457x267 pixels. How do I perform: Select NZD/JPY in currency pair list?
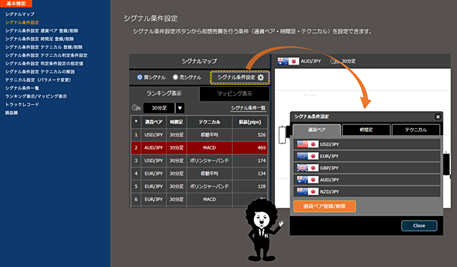coord(367,192)
